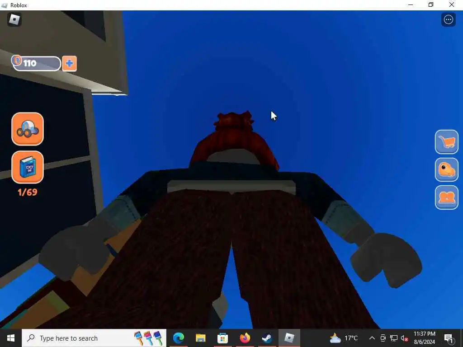Open the shopping cart store
Image resolution: width=463 pixels, height=347 pixels.
[x=446, y=142]
